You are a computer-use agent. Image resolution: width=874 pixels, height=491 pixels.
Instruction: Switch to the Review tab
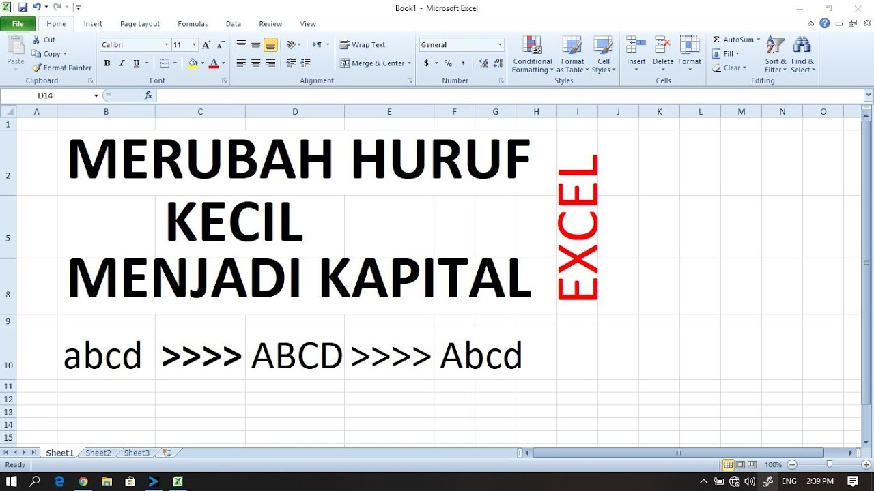click(270, 24)
